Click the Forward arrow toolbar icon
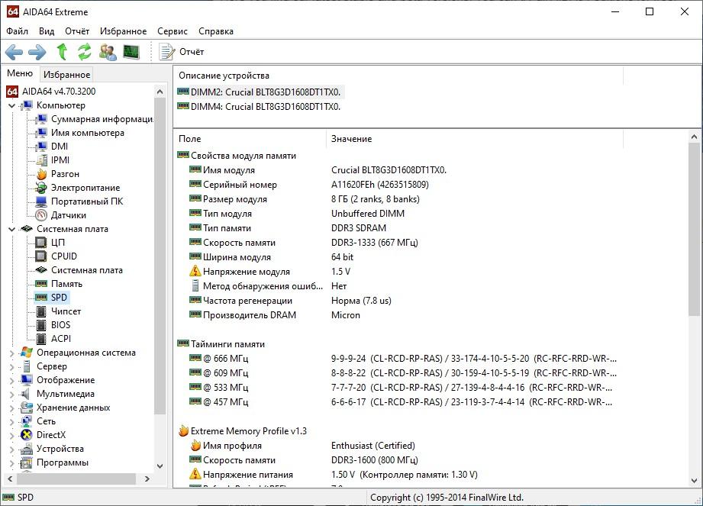 point(37,52)
